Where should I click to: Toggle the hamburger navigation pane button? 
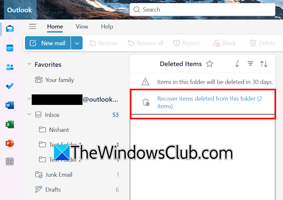tap(32, 27)
